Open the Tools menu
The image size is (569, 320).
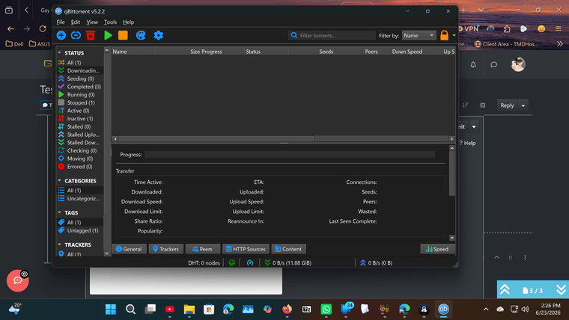click(110, 22)
